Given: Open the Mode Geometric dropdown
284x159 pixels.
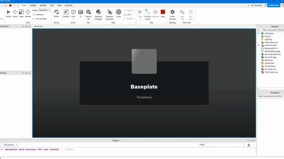Looking at the screenshot, I should [x=44, y=10].
